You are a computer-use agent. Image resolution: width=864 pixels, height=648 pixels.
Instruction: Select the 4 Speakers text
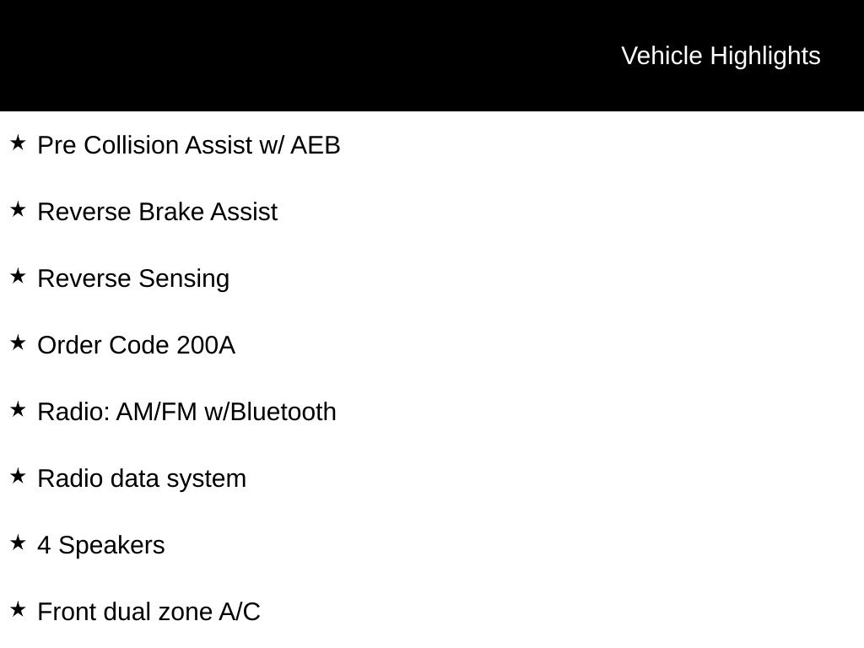tap(101, 546)
